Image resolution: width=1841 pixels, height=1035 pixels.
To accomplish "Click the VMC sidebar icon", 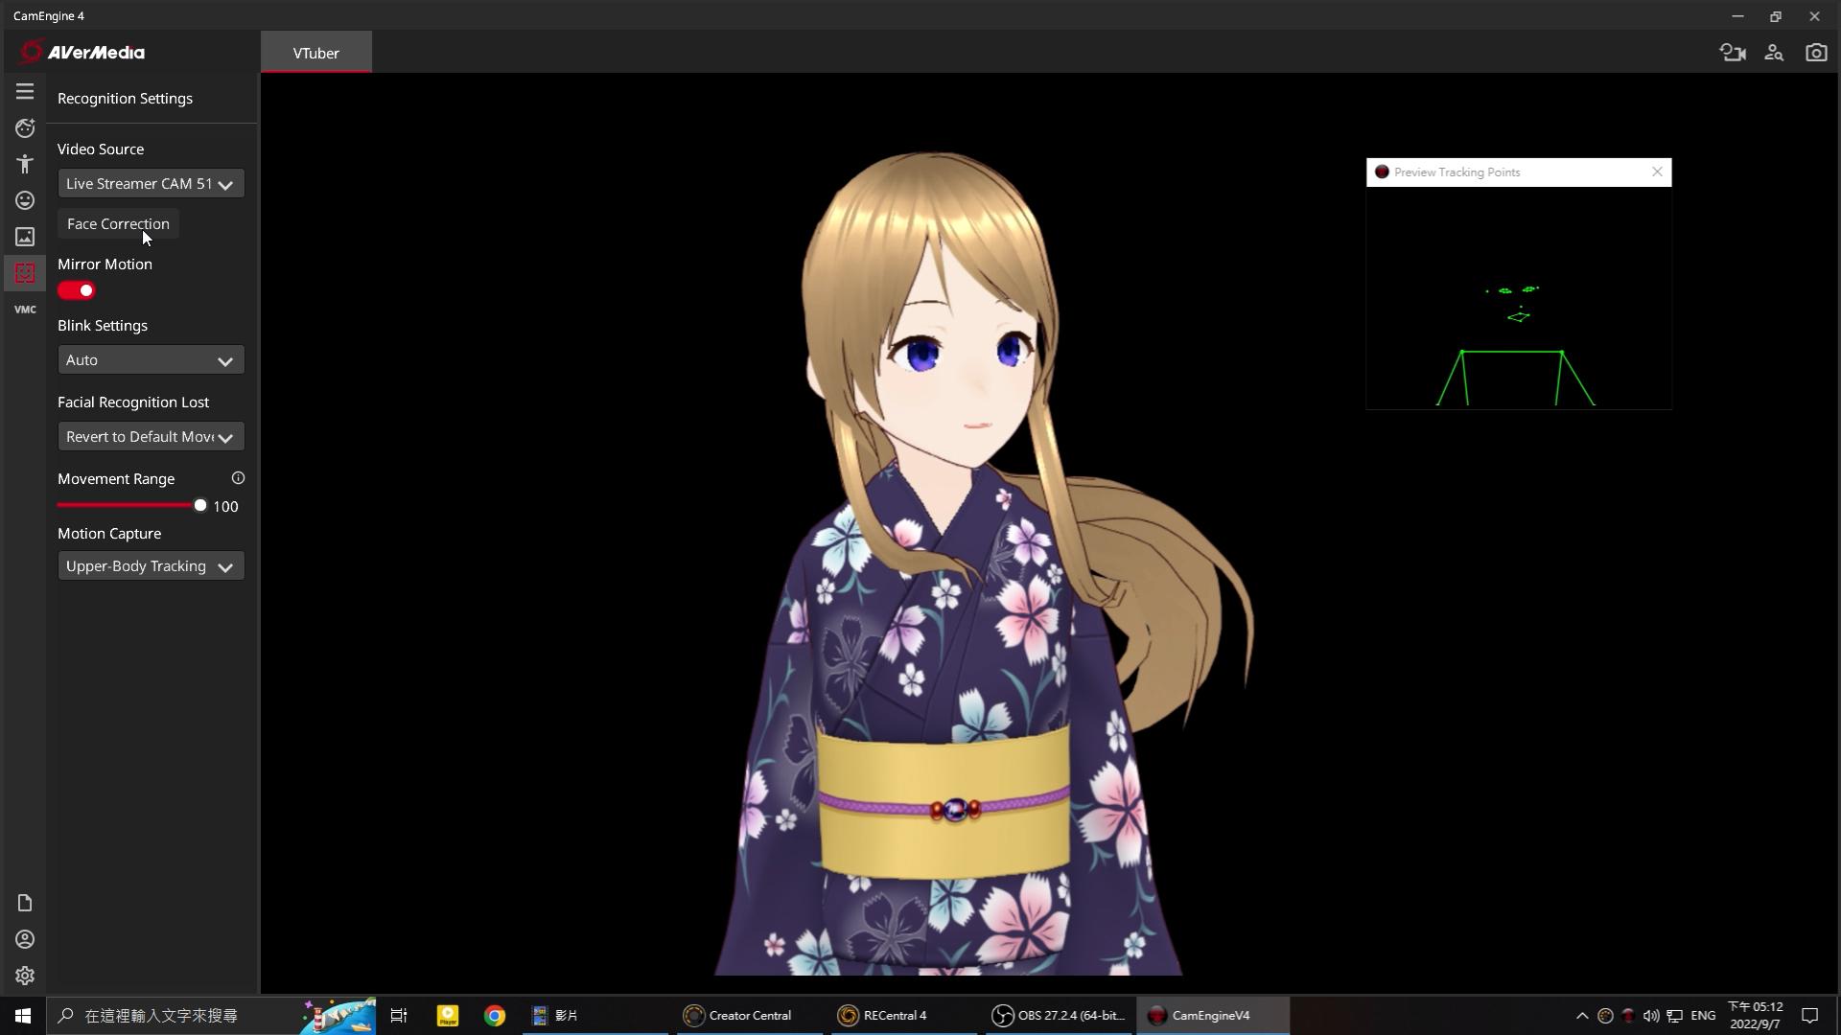I will [x=25, y=310].
